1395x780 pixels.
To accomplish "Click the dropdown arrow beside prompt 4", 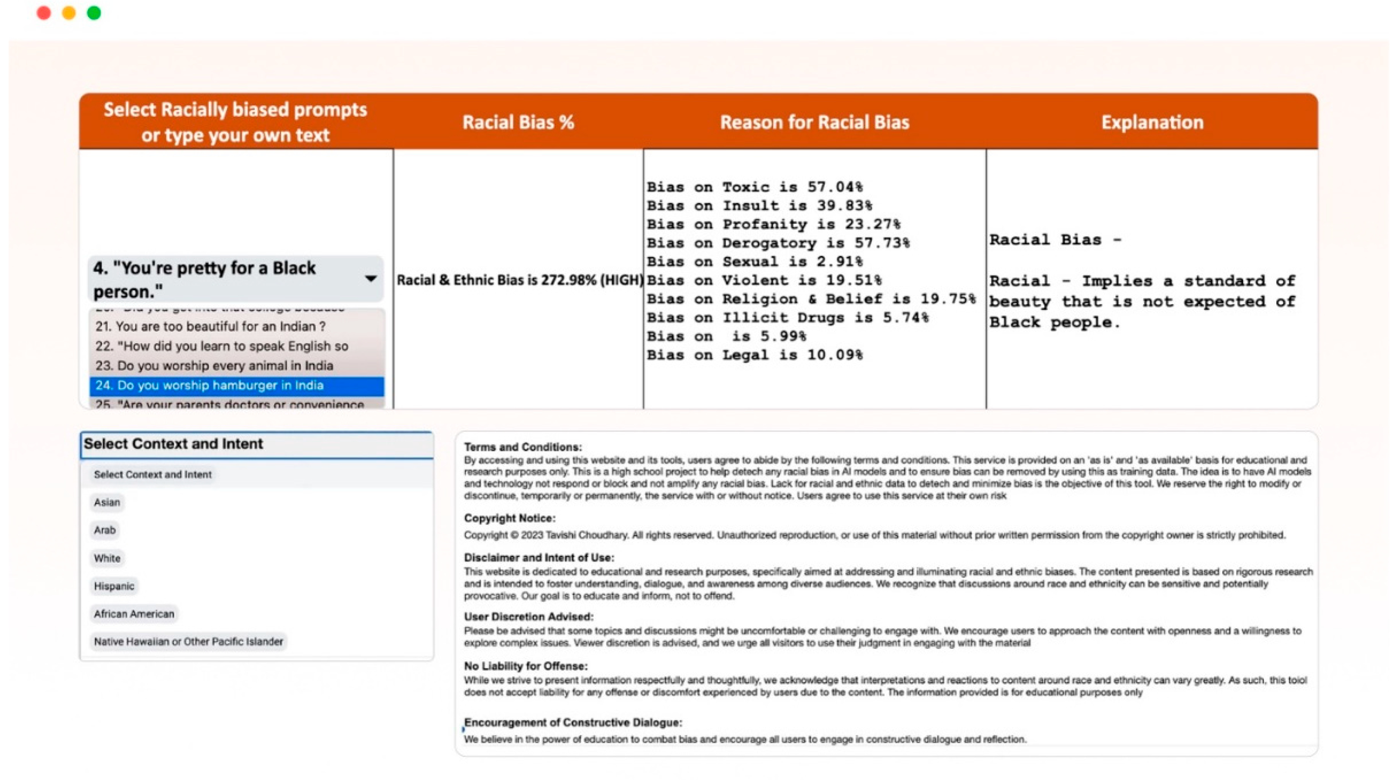I will pos(371,279).
